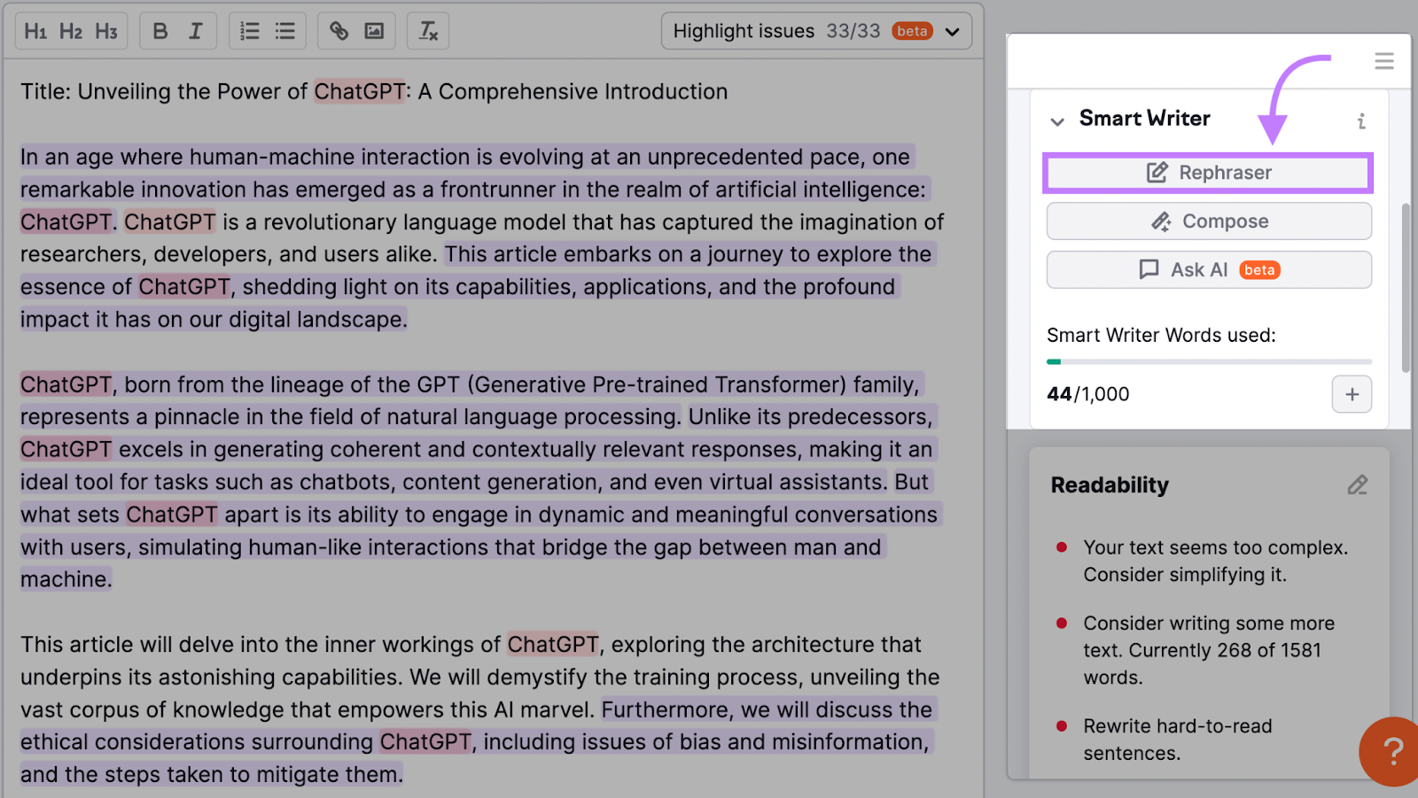Screen dimensions: 1418x798
Task: Open the orange help button
Action: (x=1391, y=751)
